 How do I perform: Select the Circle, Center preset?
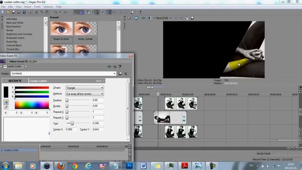click(x=85, y=39)
